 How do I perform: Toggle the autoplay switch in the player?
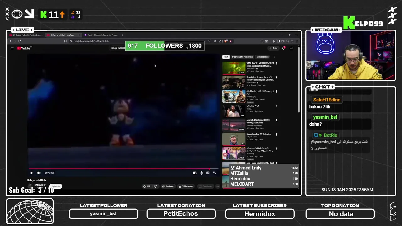(195, 173)
